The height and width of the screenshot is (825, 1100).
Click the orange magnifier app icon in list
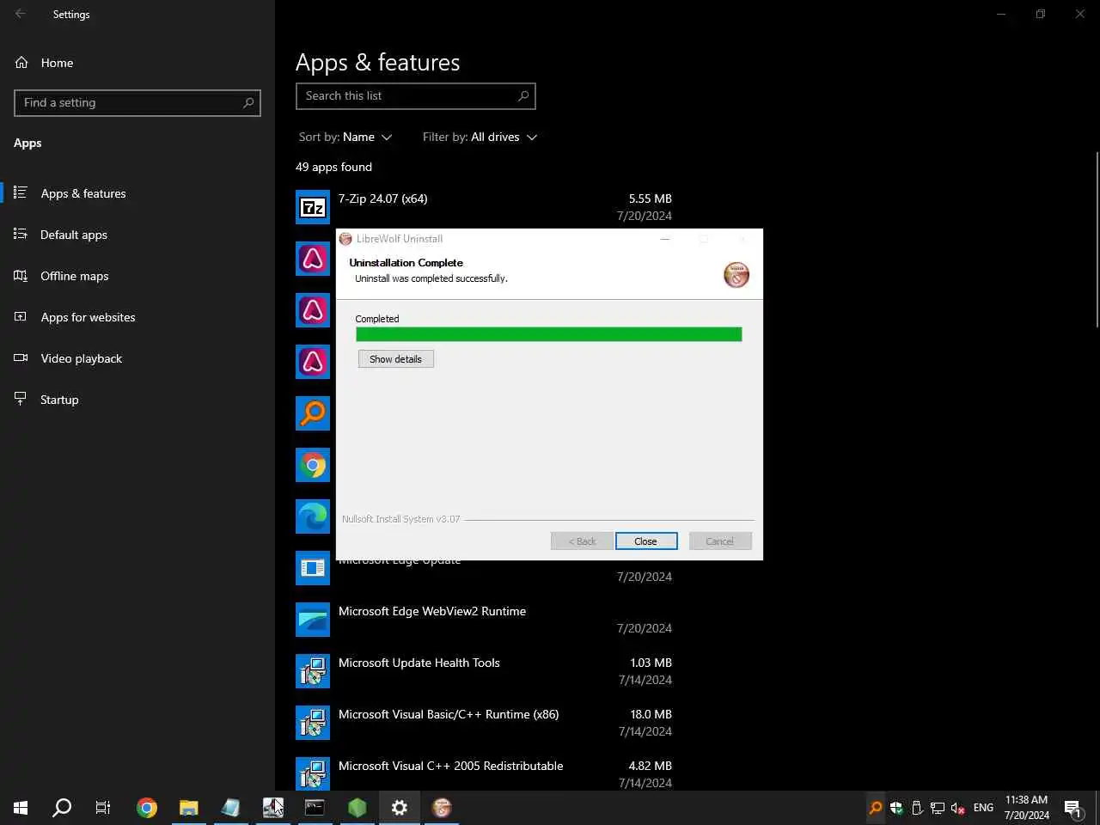[x=313, y=413]
